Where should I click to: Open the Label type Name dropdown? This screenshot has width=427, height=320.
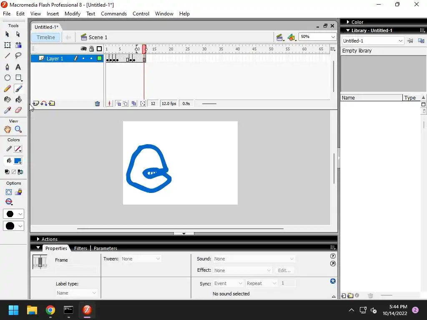pos(76,293)
